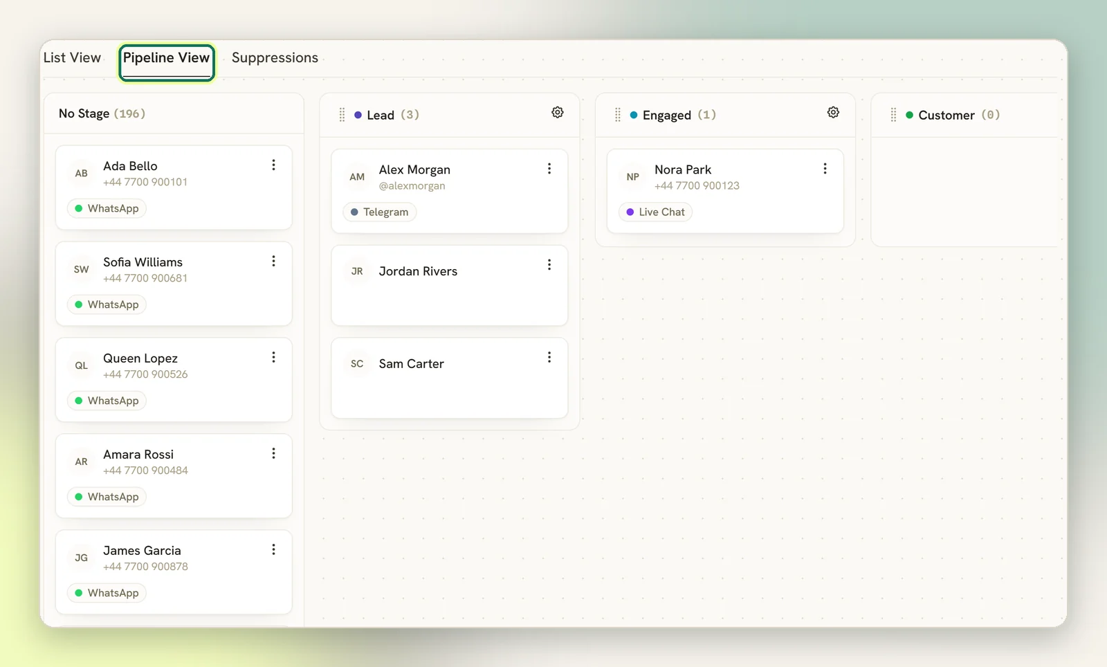Open the three-dot menu for Sofia Williams

coord(273,261)
